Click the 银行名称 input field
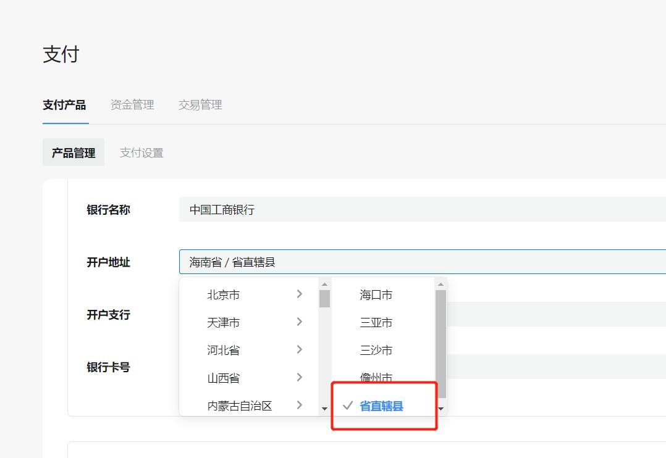The width and height of the screenshot is (666, 458). 420,210
